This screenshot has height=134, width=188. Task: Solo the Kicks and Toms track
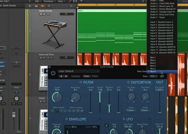(44, 58)
